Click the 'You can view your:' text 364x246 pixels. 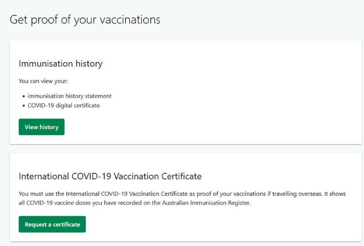[x=44, y=81]
